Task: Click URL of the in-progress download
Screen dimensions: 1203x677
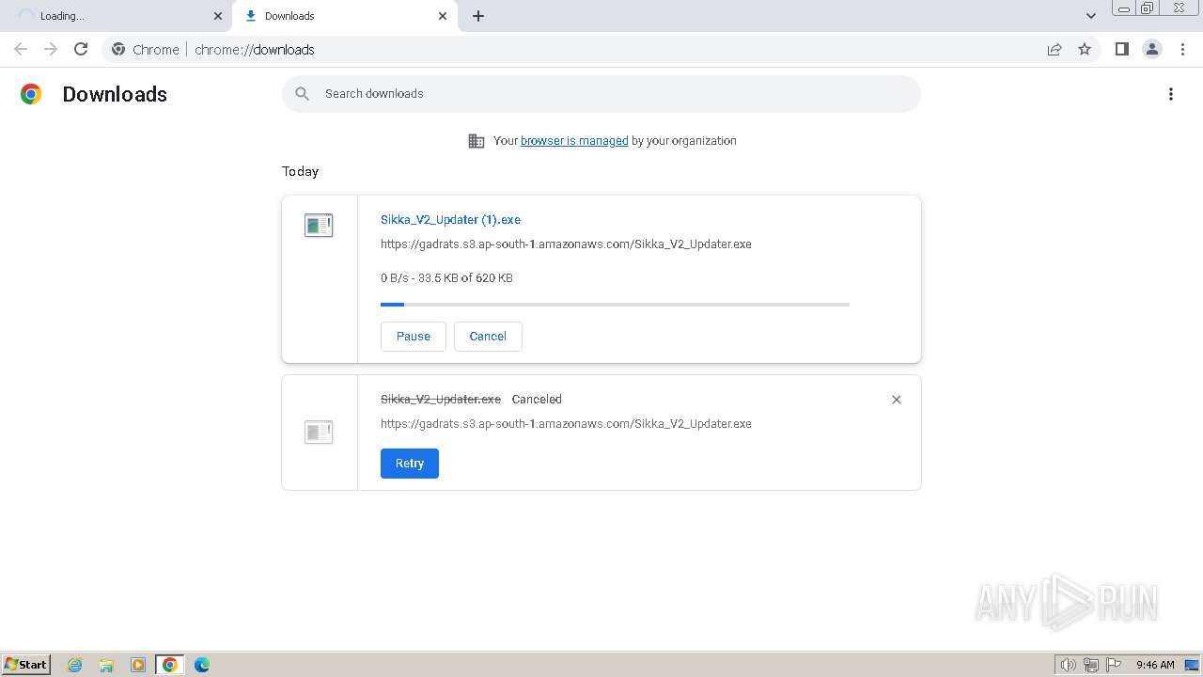Action: [566, 244]
